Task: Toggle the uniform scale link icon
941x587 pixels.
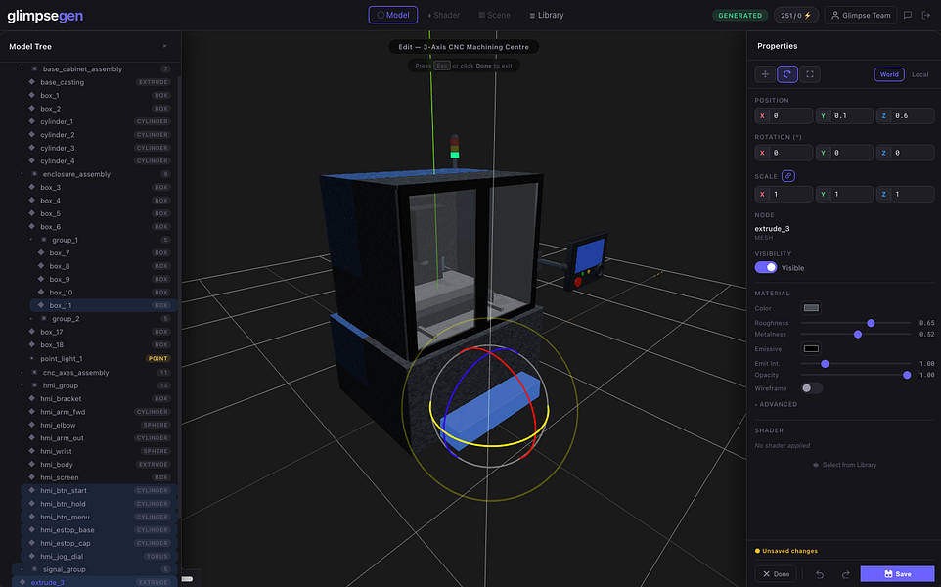Action: click(x=788, y=176)
